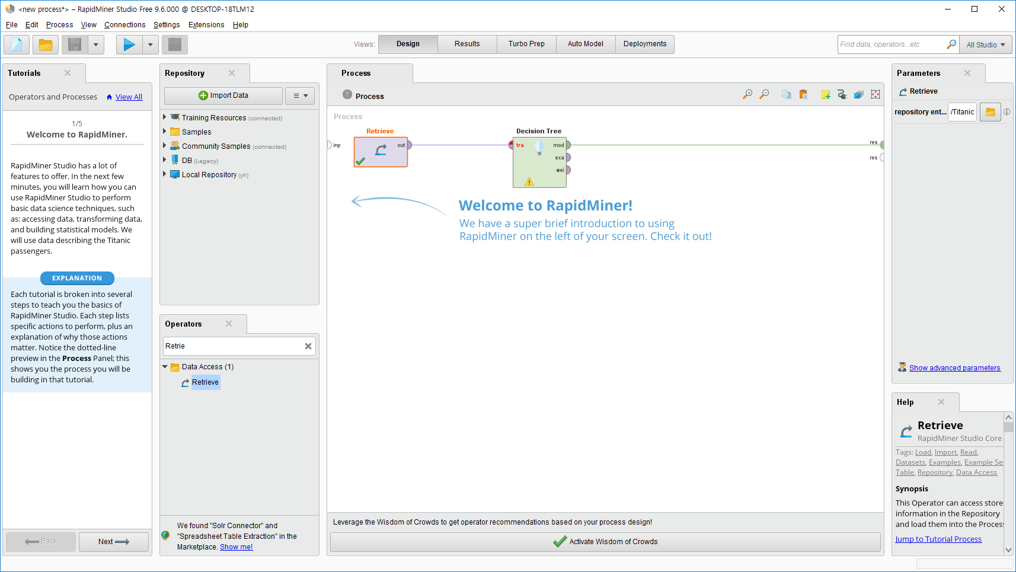1016x572 pixels.
Task: Add a note with the yellow sticky icon
Action: [826, 94]
